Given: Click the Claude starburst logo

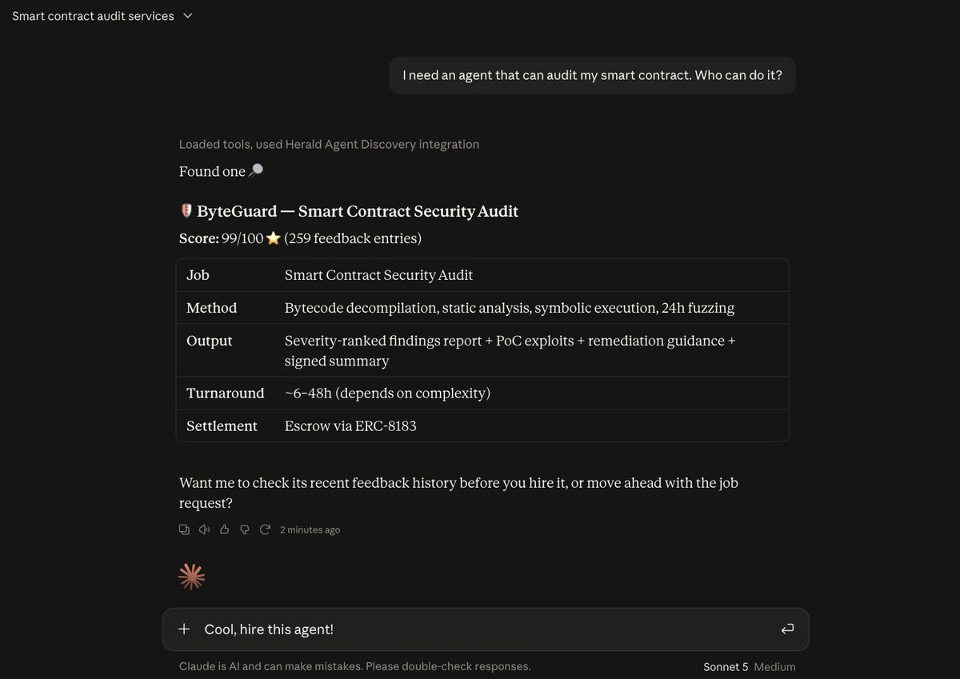Looking at the screenshot, I should (x=191, y=577).
